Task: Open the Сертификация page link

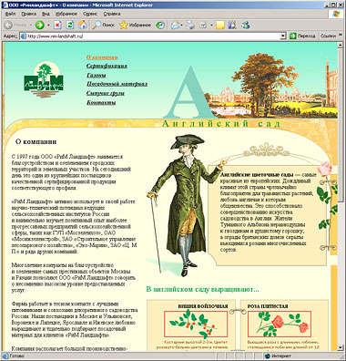Action: click(107, 66)
